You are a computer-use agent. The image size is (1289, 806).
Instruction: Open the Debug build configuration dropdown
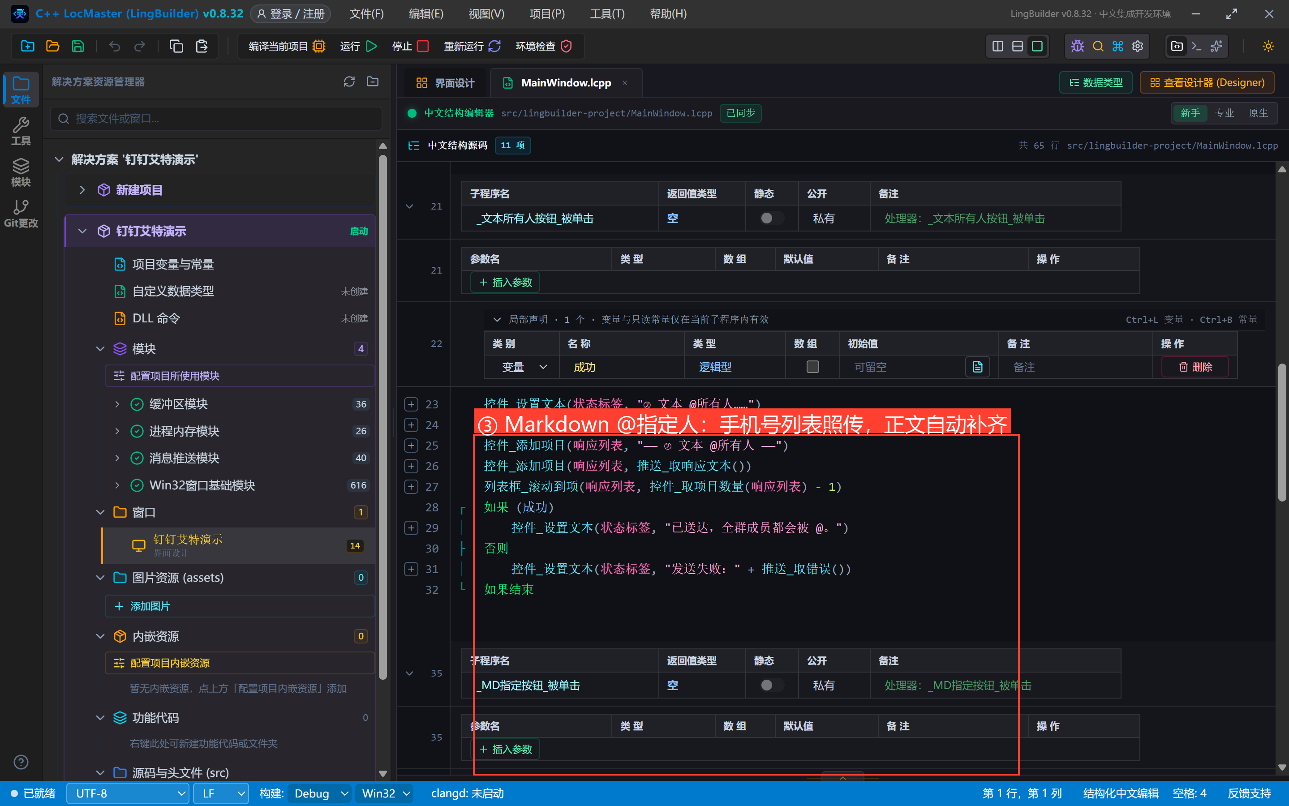[320, 793]
